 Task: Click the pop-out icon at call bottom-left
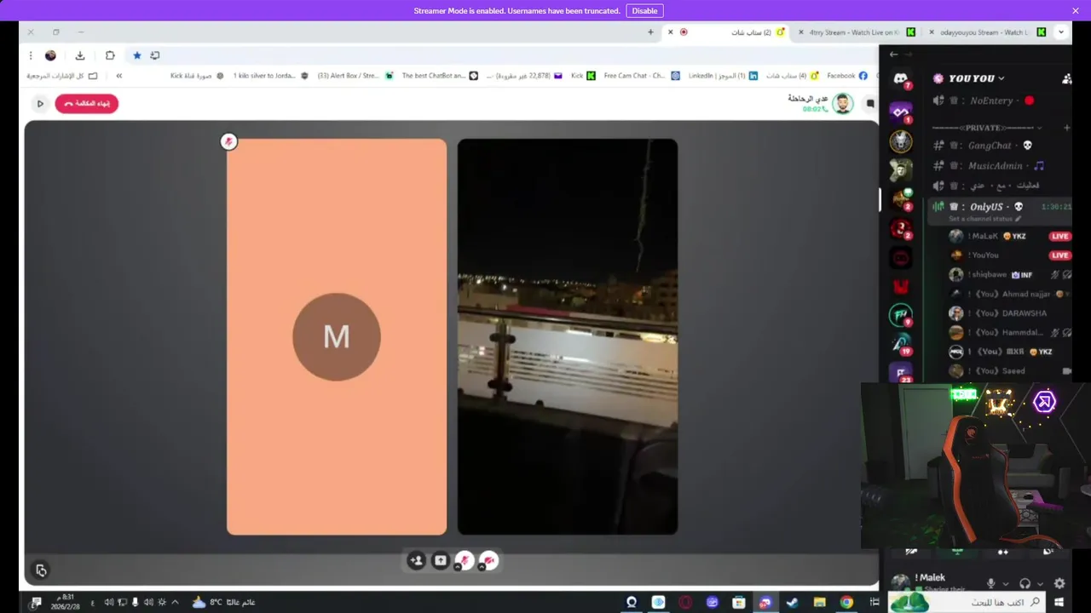click(41, 570)
